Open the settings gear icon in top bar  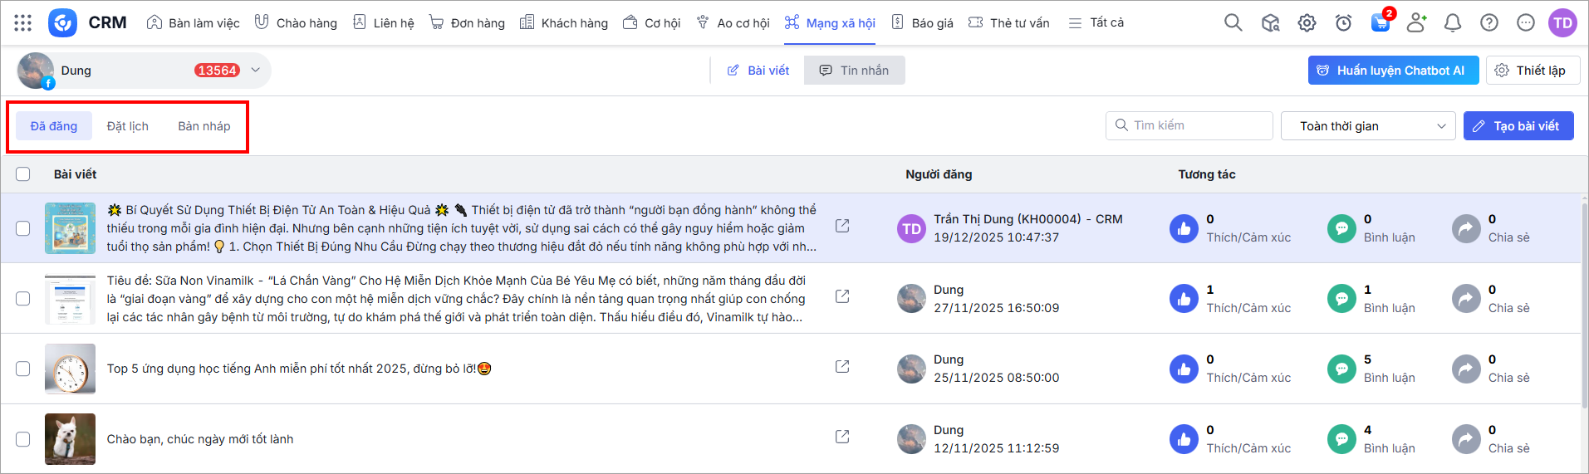click(x=1307, y=22)
